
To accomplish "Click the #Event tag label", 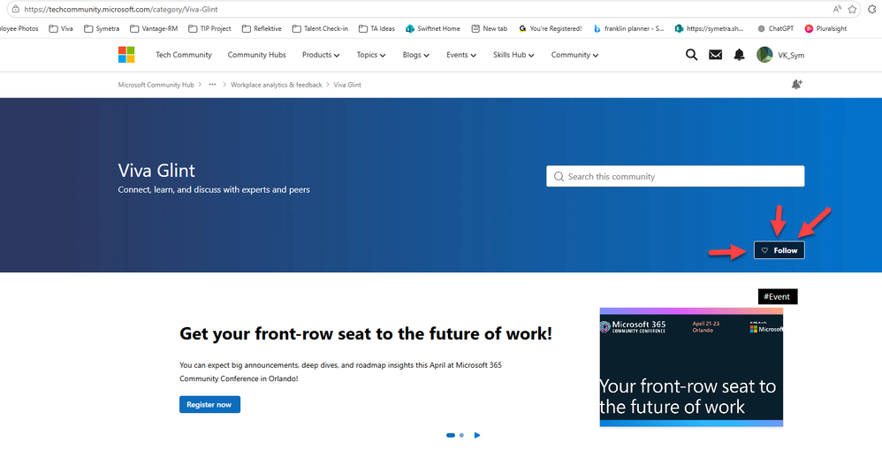I will 778,296.
